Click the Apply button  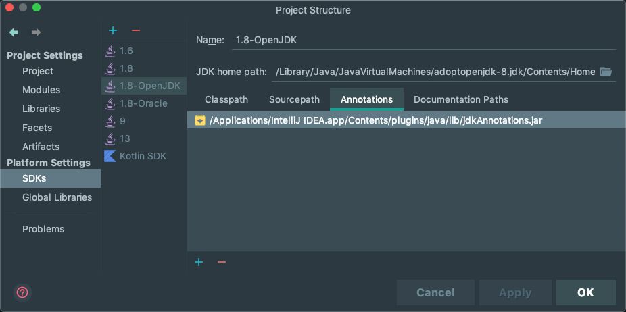click(515, 292)
